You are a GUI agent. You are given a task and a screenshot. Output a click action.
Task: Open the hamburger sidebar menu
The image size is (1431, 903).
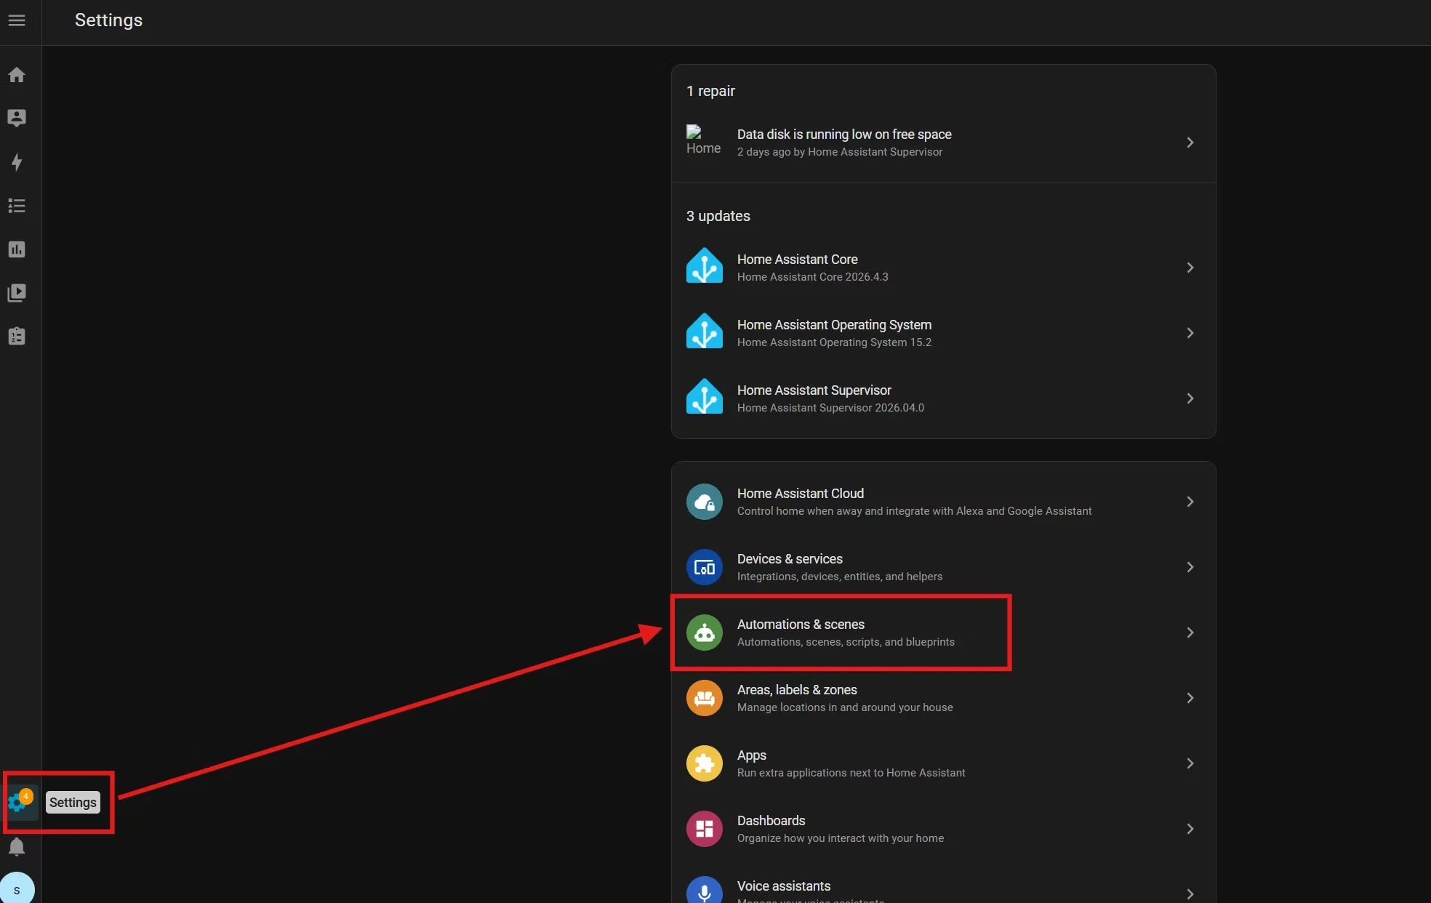(17, 20)
